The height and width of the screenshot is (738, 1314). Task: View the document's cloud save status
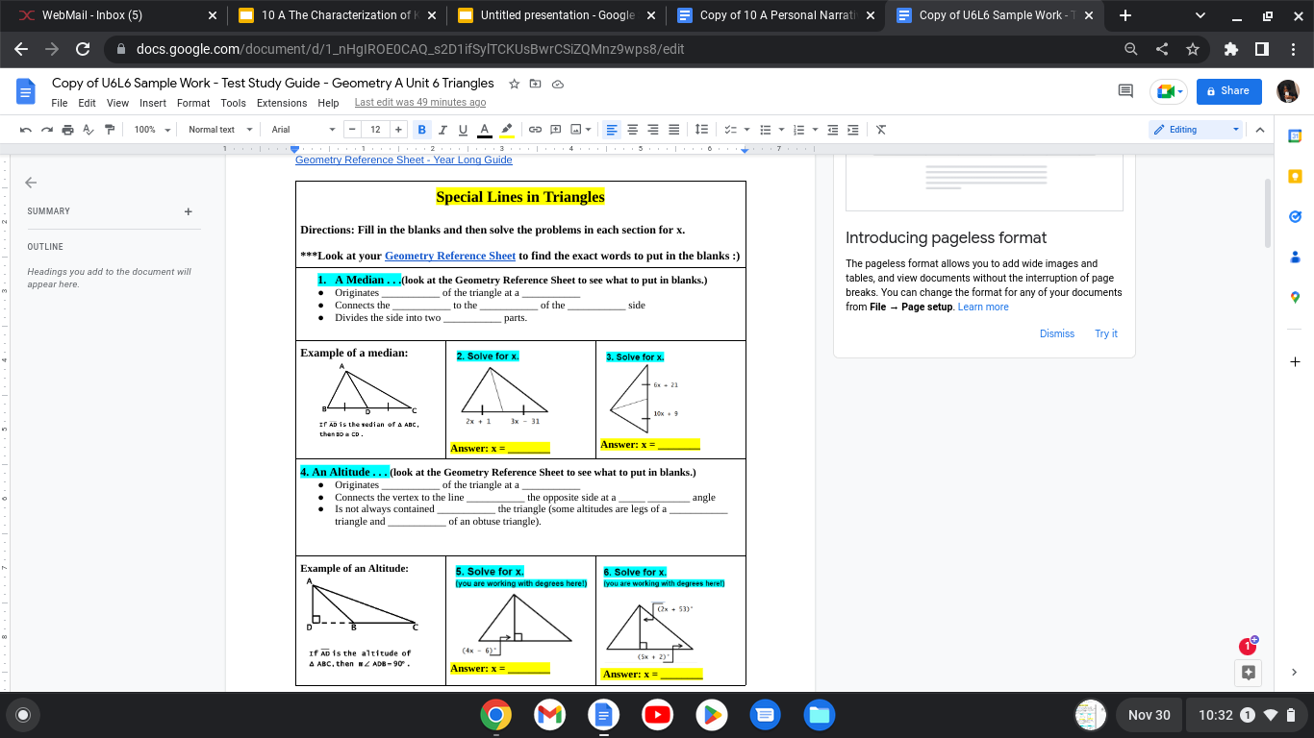(x=558, y=84)
